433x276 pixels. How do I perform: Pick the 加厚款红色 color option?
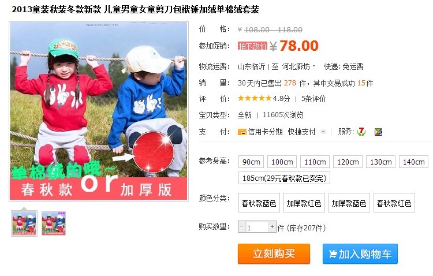pyautogui.click(x=304, y=203)
